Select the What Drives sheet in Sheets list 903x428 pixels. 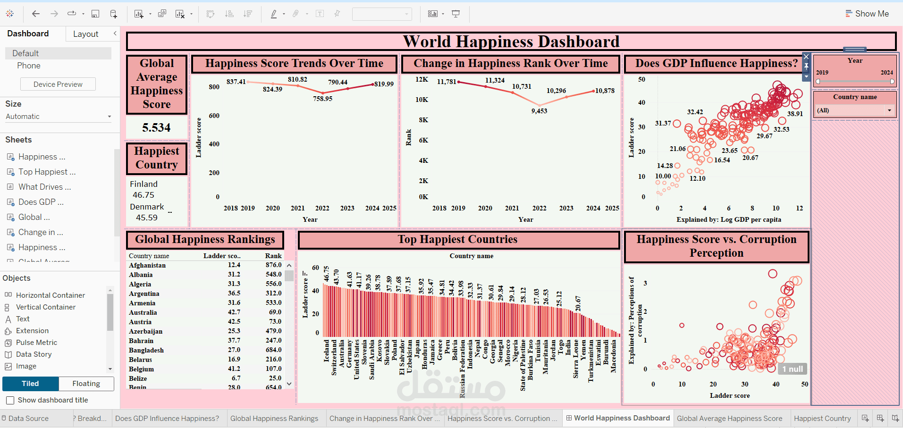(44, 187)
